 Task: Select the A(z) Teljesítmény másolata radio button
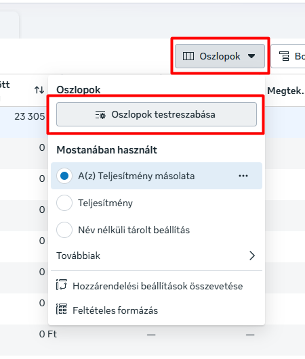pos(64,176)
